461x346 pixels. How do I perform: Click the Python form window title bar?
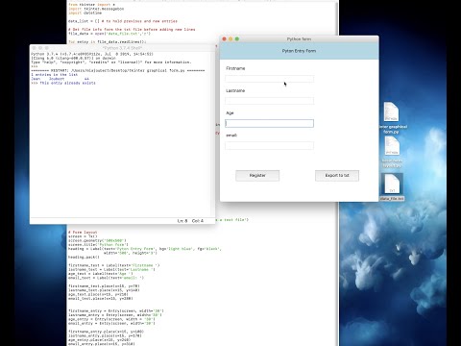click(299, 39)
